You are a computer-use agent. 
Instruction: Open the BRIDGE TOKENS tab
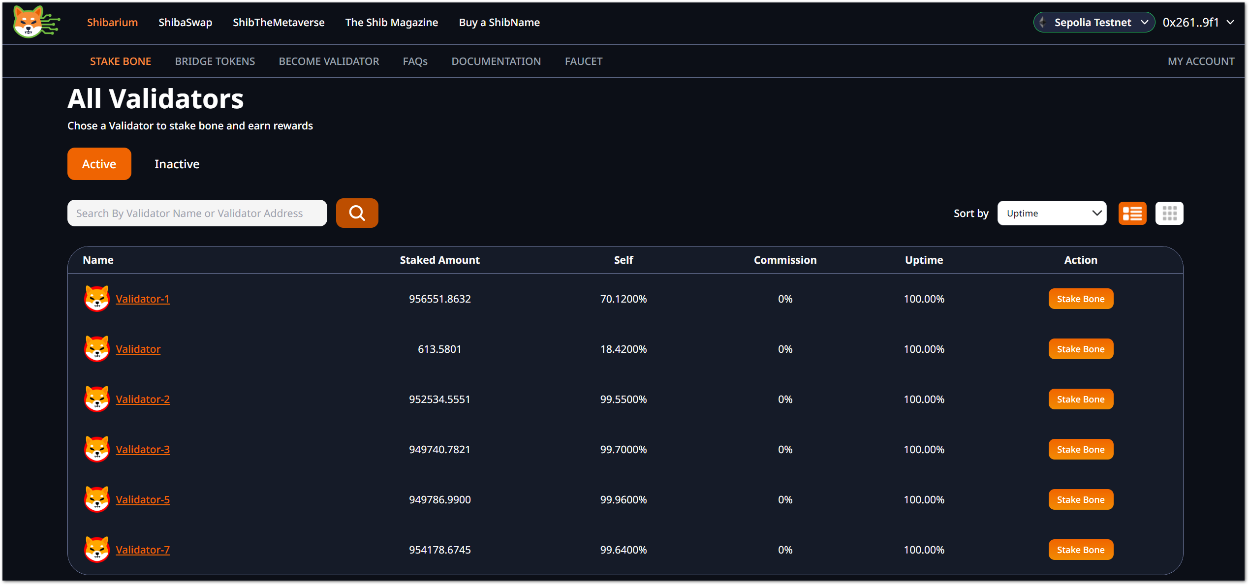(215, 62)
